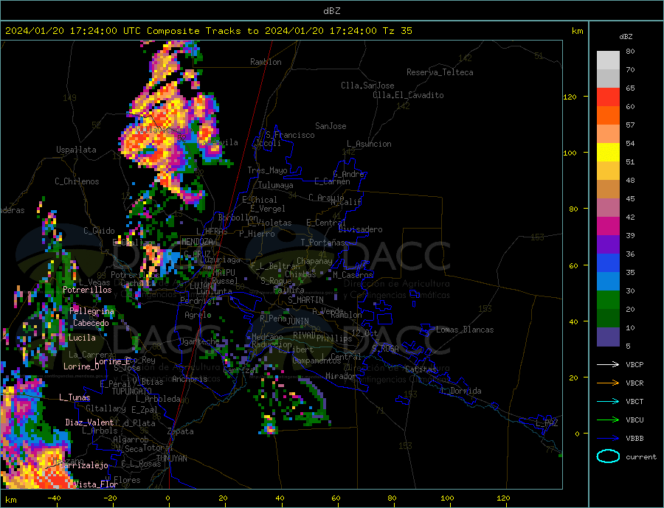Viewport: 664px width, 508px height.
Task: Click the 'Cabecedo' map label
Action: coord(91,323)
